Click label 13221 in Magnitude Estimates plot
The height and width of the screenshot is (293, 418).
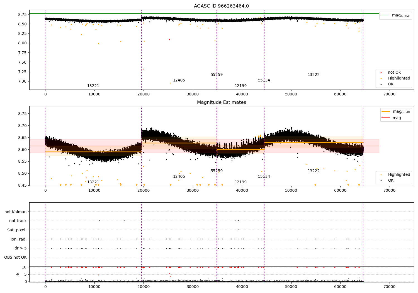pyautogui.click(x=93, y=182)
